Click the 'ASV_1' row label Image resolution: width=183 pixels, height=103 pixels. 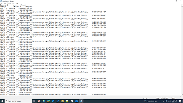click(x=2, y=8)
